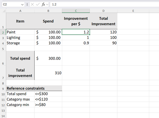Viewport: 159px width, 118px height.
Task: Select row 1 header
Action: [x=3, y=21]
